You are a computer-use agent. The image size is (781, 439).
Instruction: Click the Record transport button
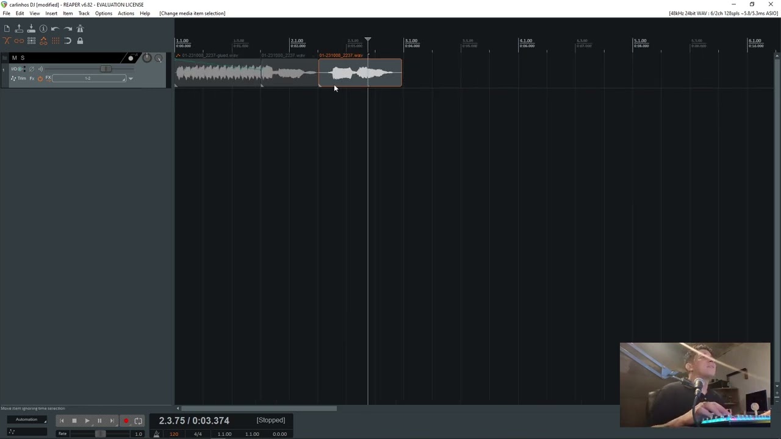126,421
